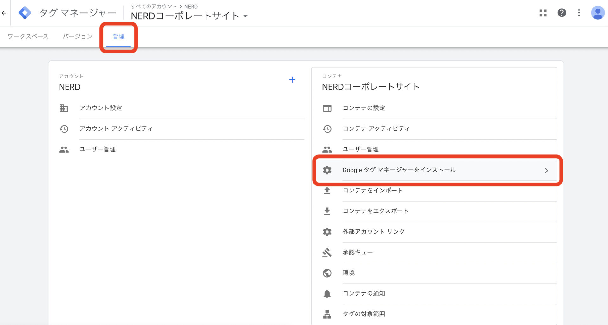Click the gavel icon beside 承認キュー
Image resolution: width=608 pixels, height=325 pixels.
[327, 252]
